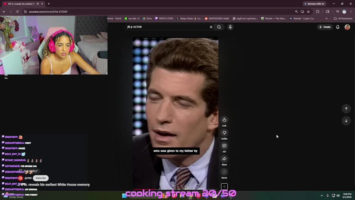Like the JFK Jr. short
The image size is (355, 200).
[x=224, y=120]
